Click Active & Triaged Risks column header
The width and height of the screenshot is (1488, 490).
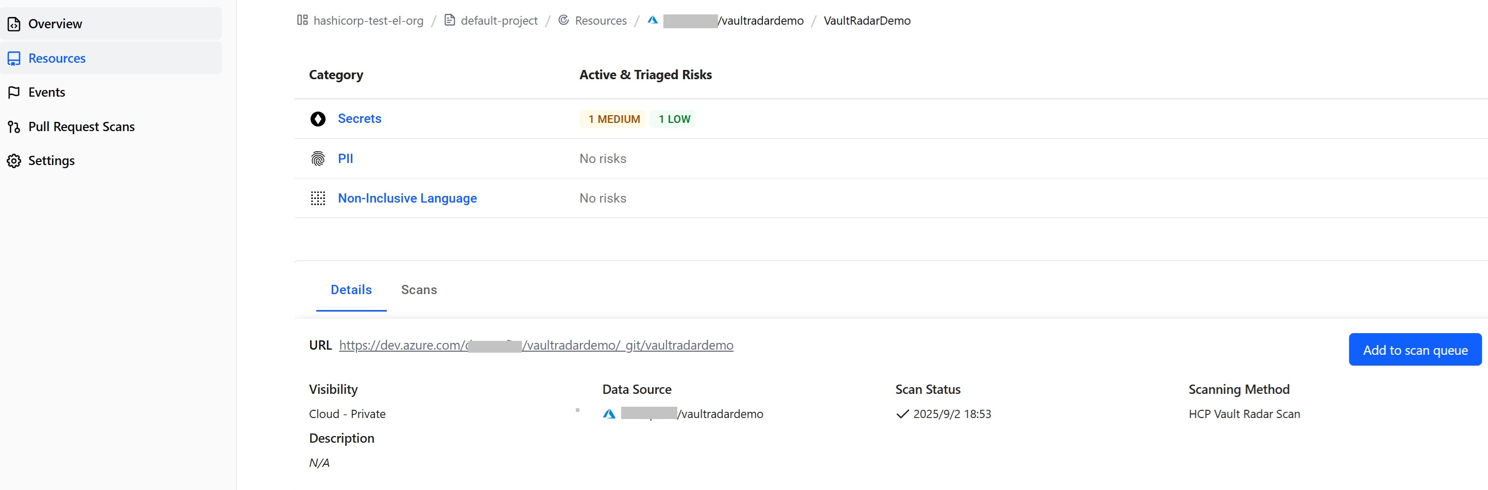click(645, 75)
